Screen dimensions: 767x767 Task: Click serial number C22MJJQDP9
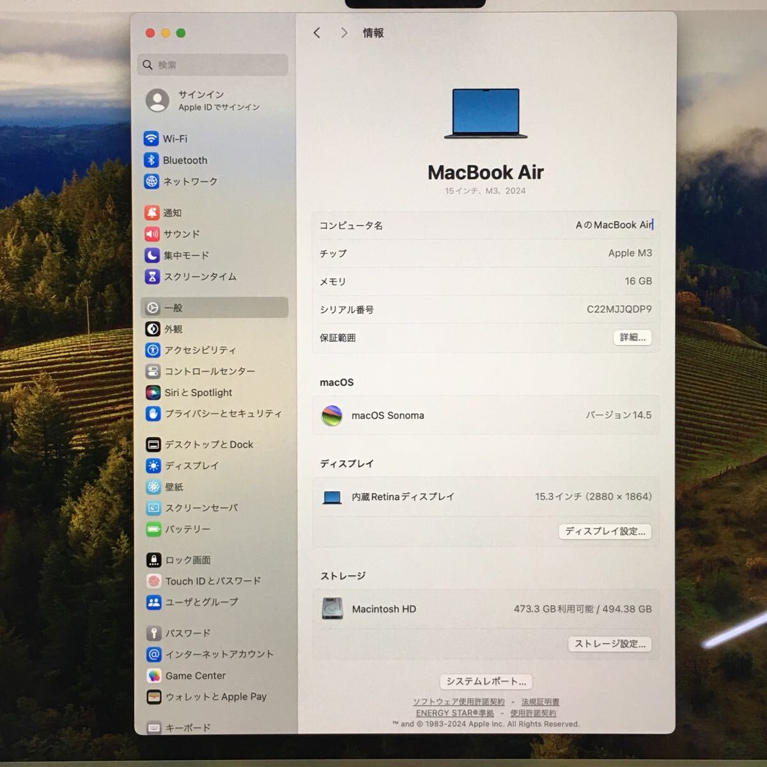point(619,309)
